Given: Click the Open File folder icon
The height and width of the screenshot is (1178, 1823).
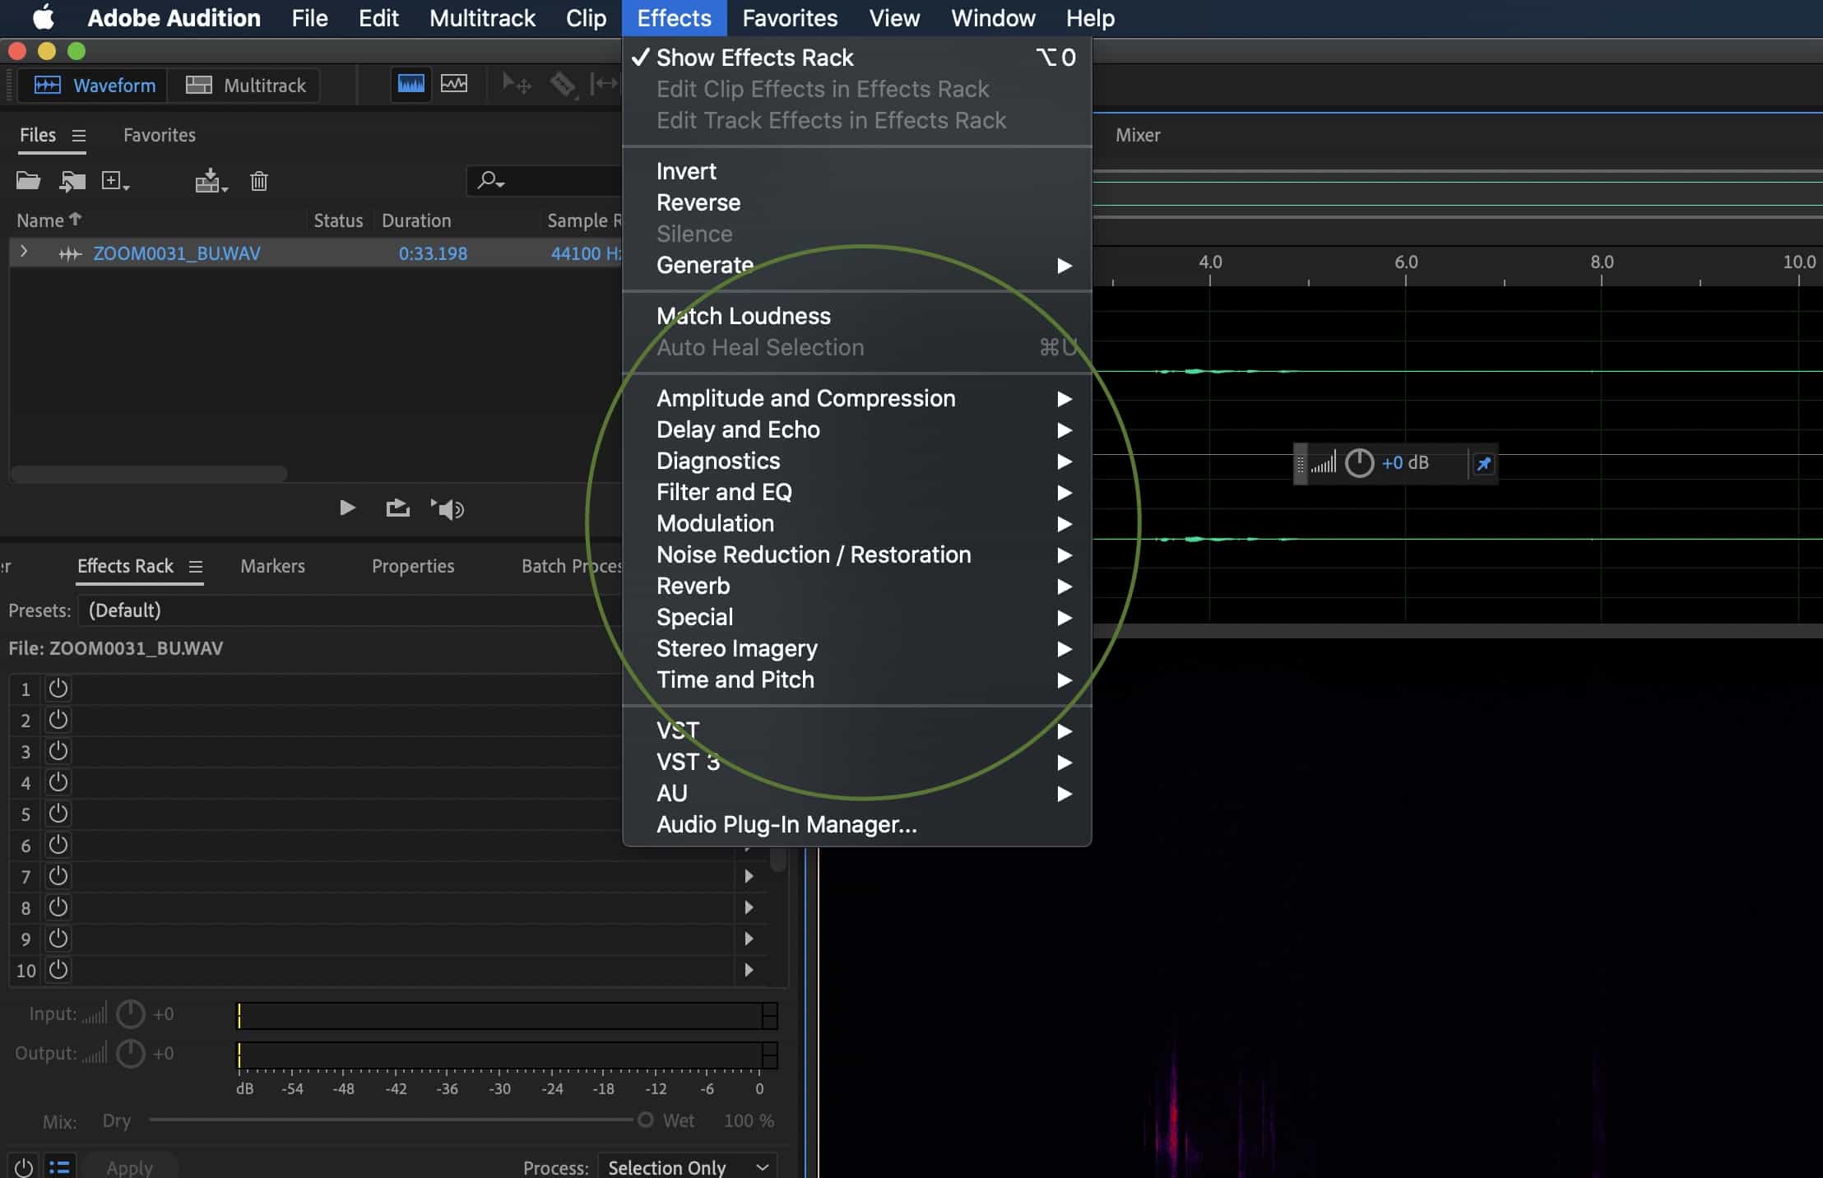Looking at the screenshot, I should (28, 180).
